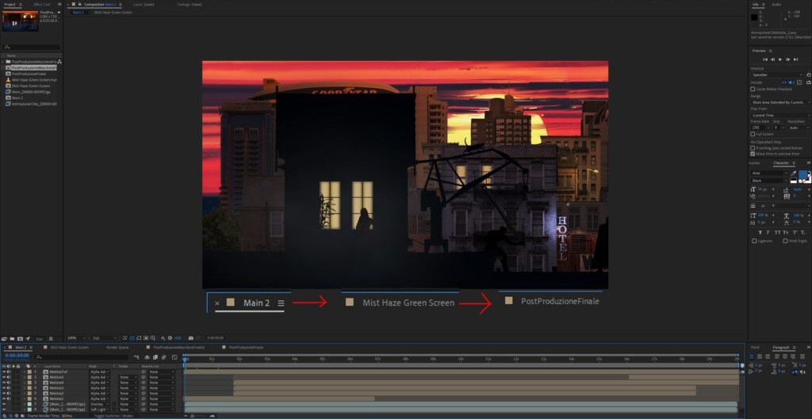Zoom in timeline with mountain icon
The height and width of the screenshot is (419, 812).
pos(213,416)
